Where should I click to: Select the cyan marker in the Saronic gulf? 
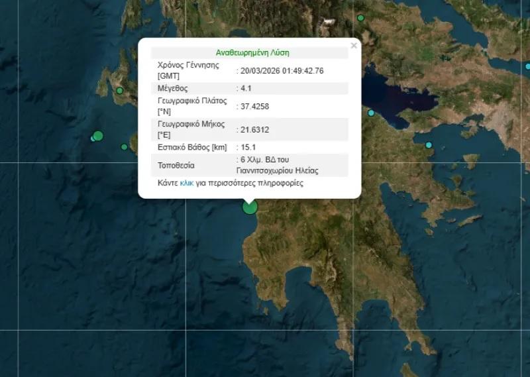429,145
